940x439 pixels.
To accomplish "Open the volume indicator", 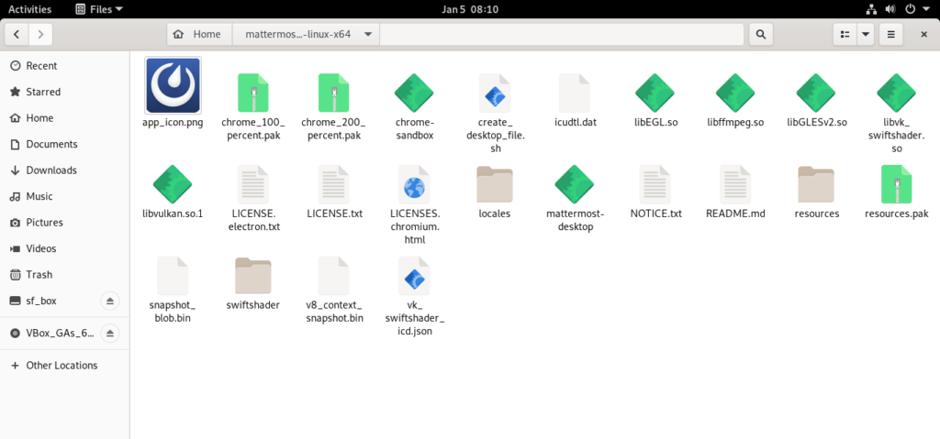I will pyautogui.click(x=890, y=9).
